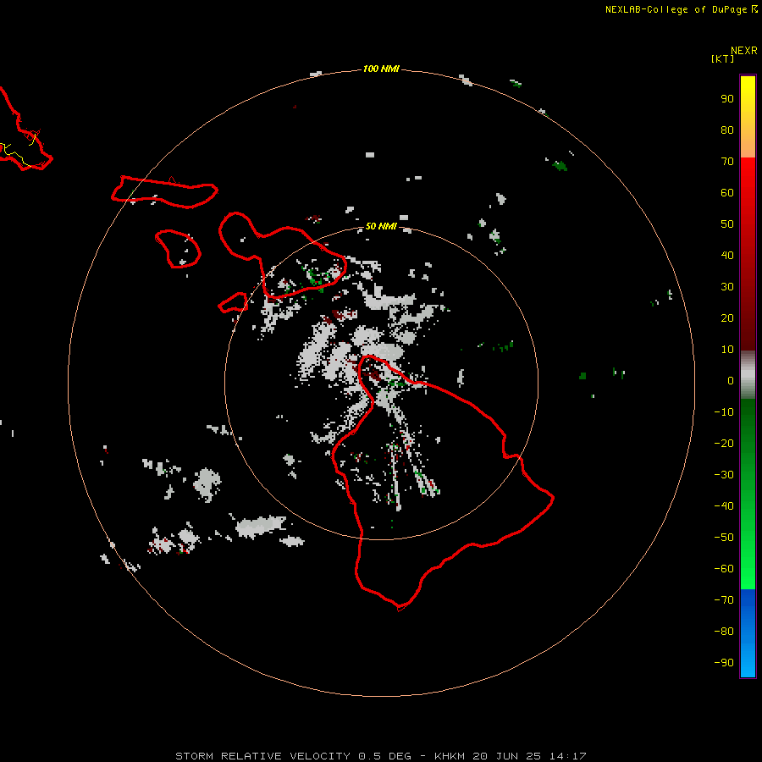
Task: Click scale value 20
Action: (727, 317)
